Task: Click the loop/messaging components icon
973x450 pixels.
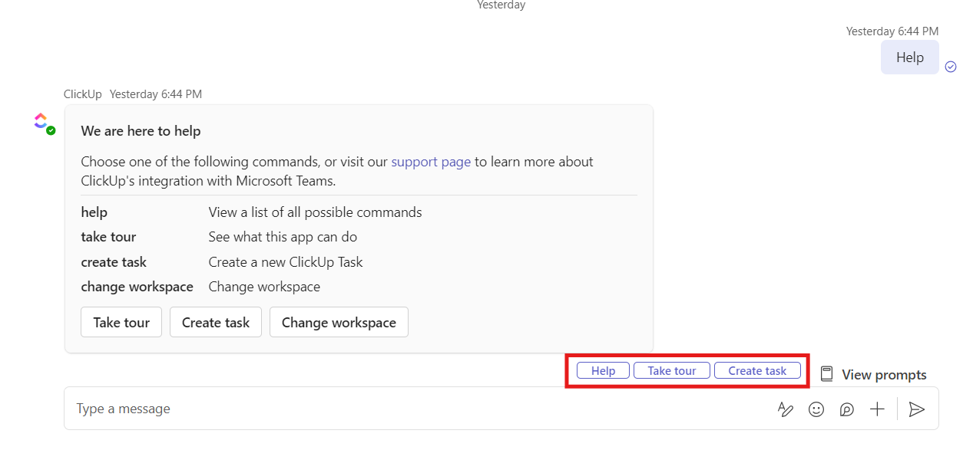Action: point(847,409)
